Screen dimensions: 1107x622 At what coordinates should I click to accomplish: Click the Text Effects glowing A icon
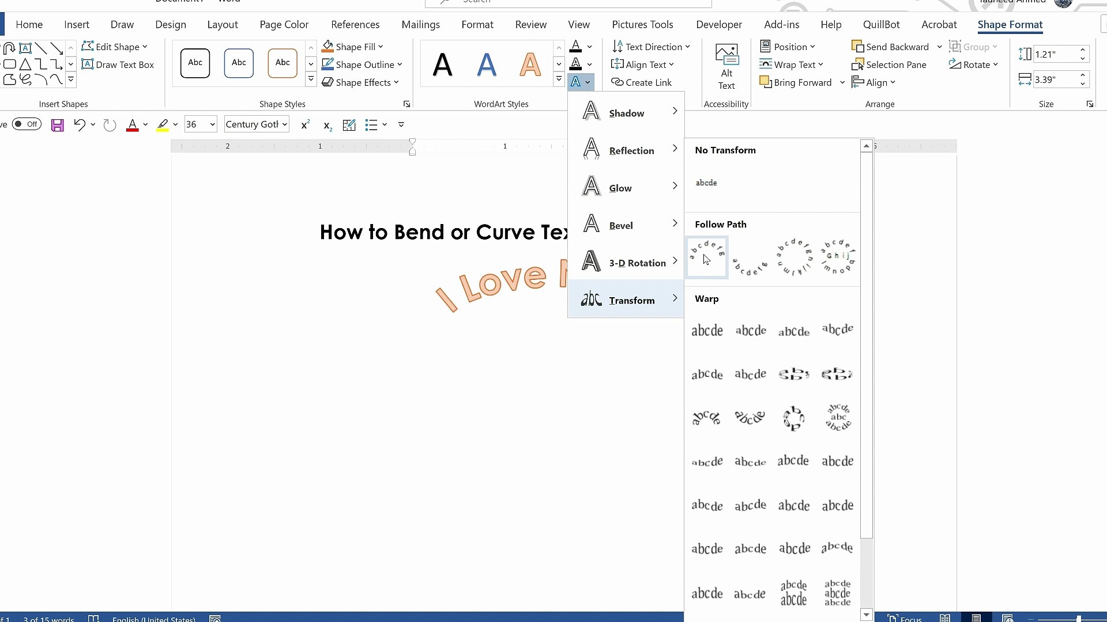[x=575, y=82]
